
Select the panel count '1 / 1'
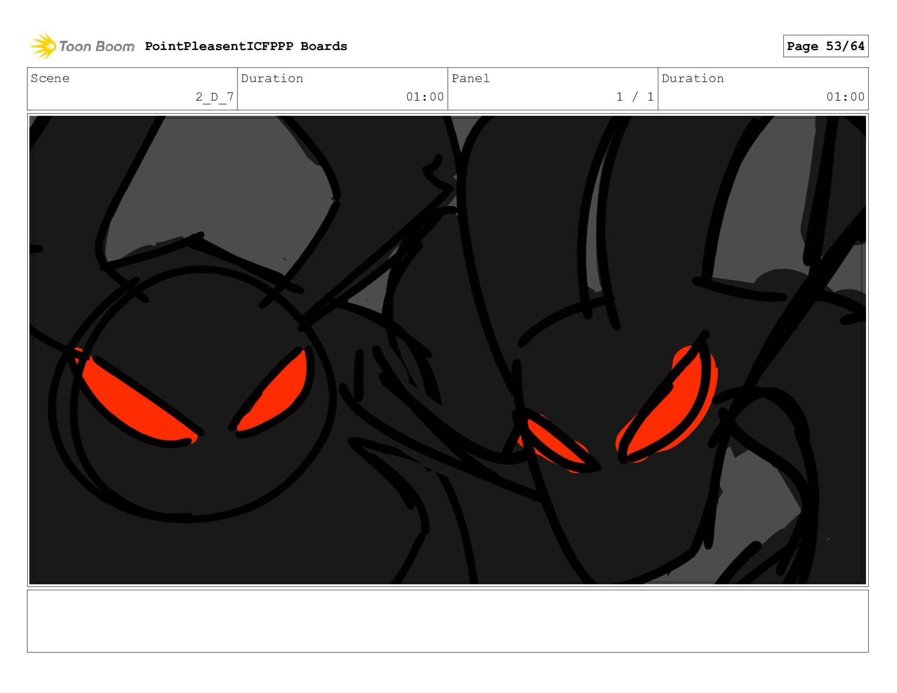click(635, 97)
